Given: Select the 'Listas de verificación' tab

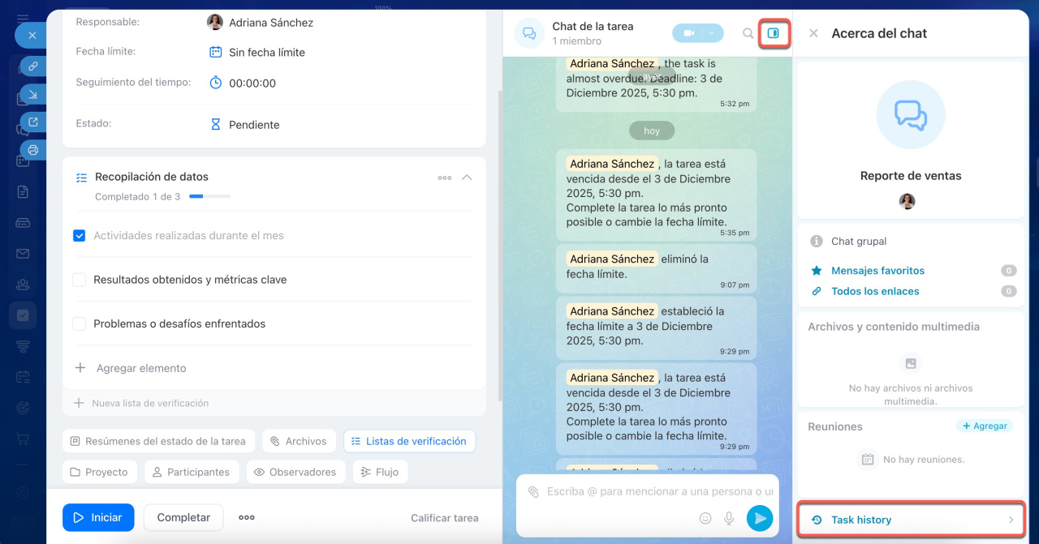Looking at the screenshot, I should (409, 441).
